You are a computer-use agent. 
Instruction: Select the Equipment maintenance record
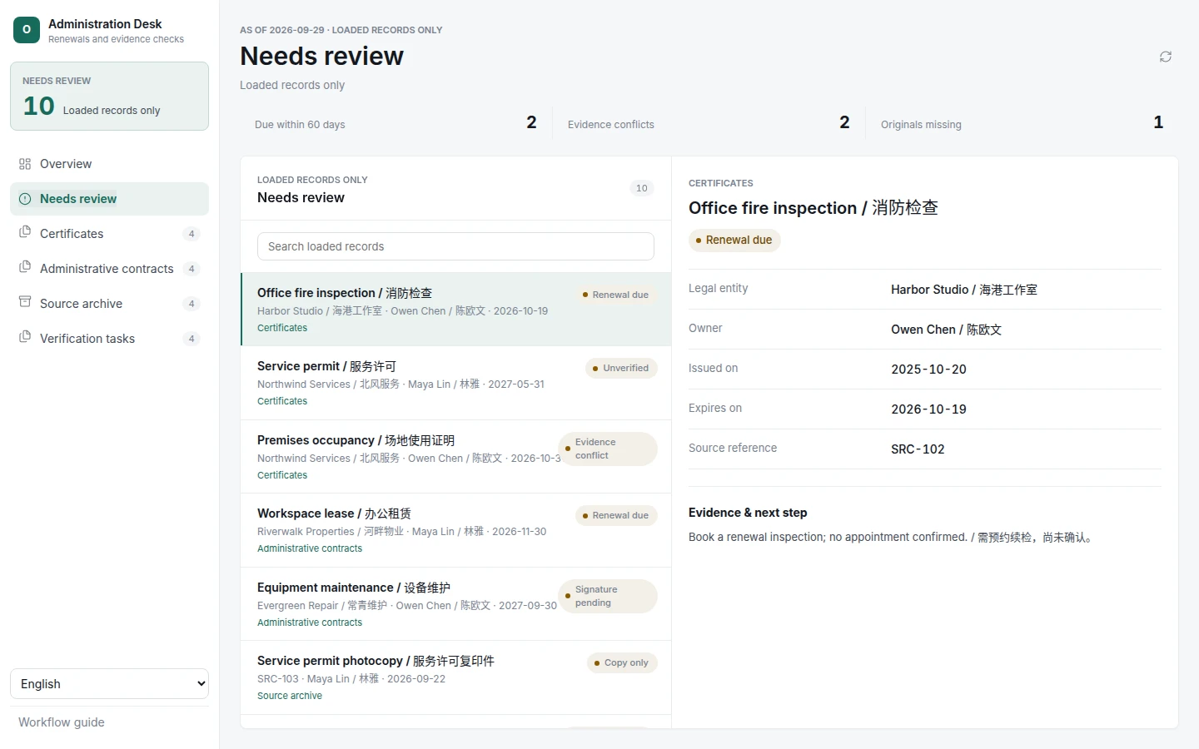(456, 604)
